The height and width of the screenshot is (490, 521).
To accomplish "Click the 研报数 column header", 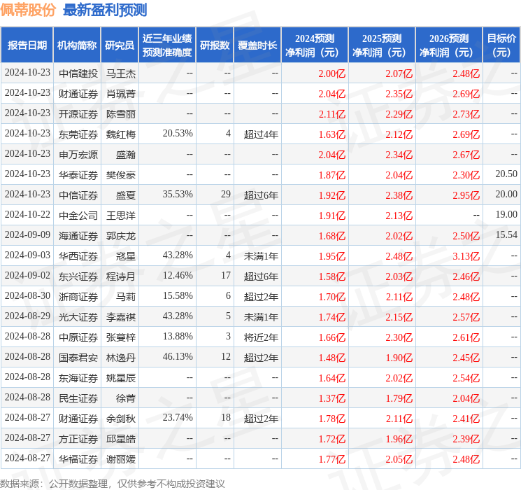I will [x=215, y=45].
